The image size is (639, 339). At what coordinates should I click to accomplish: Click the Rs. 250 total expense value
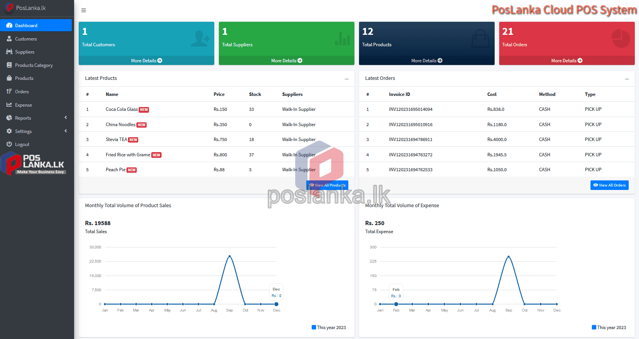(375, 223)
